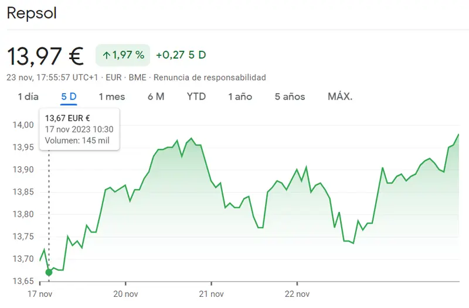Screen dimensions: 469x308
Task: Click the 13,65 y-axis label
Action: 23,281
